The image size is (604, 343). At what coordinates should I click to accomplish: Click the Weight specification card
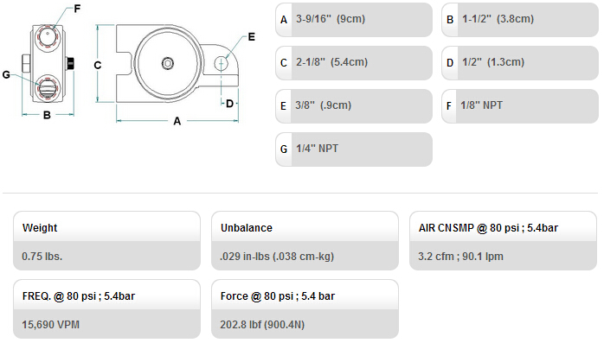click(x=106, y=241)
